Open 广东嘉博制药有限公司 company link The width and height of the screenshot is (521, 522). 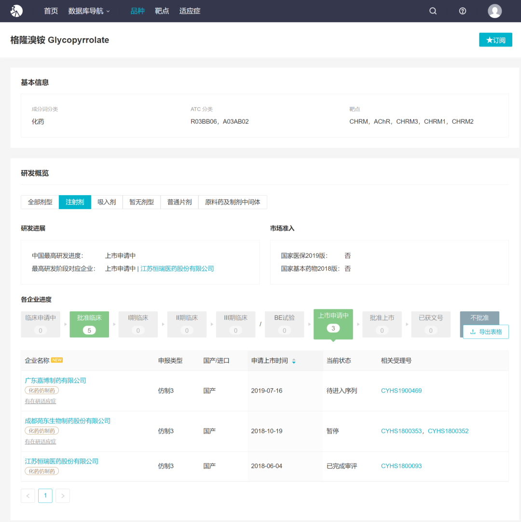[55, 381]
